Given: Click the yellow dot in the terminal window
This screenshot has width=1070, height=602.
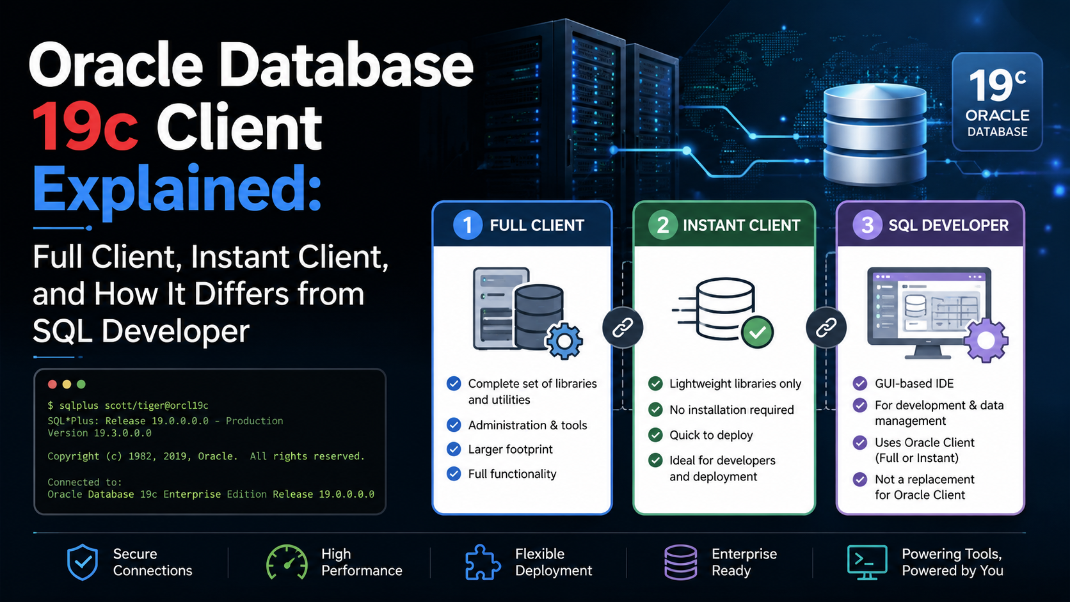Looking at the screenshot, I should pyautogui.click(x=67, y=384).
